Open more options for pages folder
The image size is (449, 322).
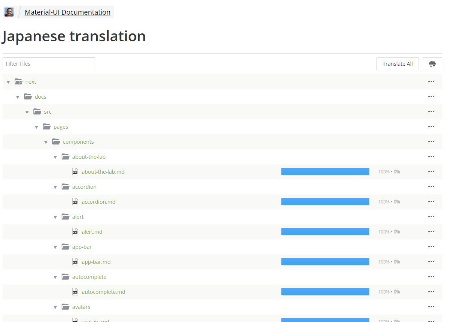[x=431, y=126]
